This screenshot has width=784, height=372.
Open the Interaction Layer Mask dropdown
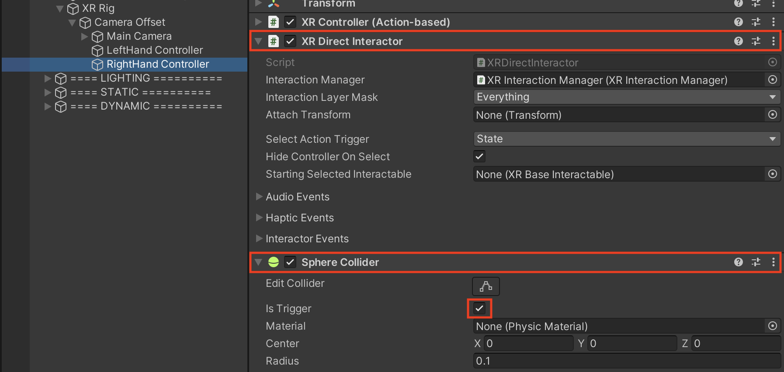tap(627, 97)
